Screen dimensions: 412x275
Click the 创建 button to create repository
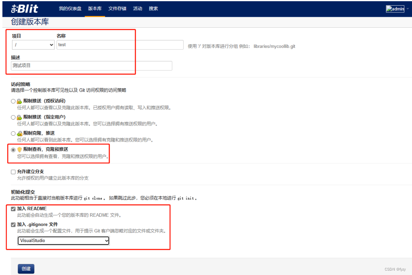click(26, 269)
